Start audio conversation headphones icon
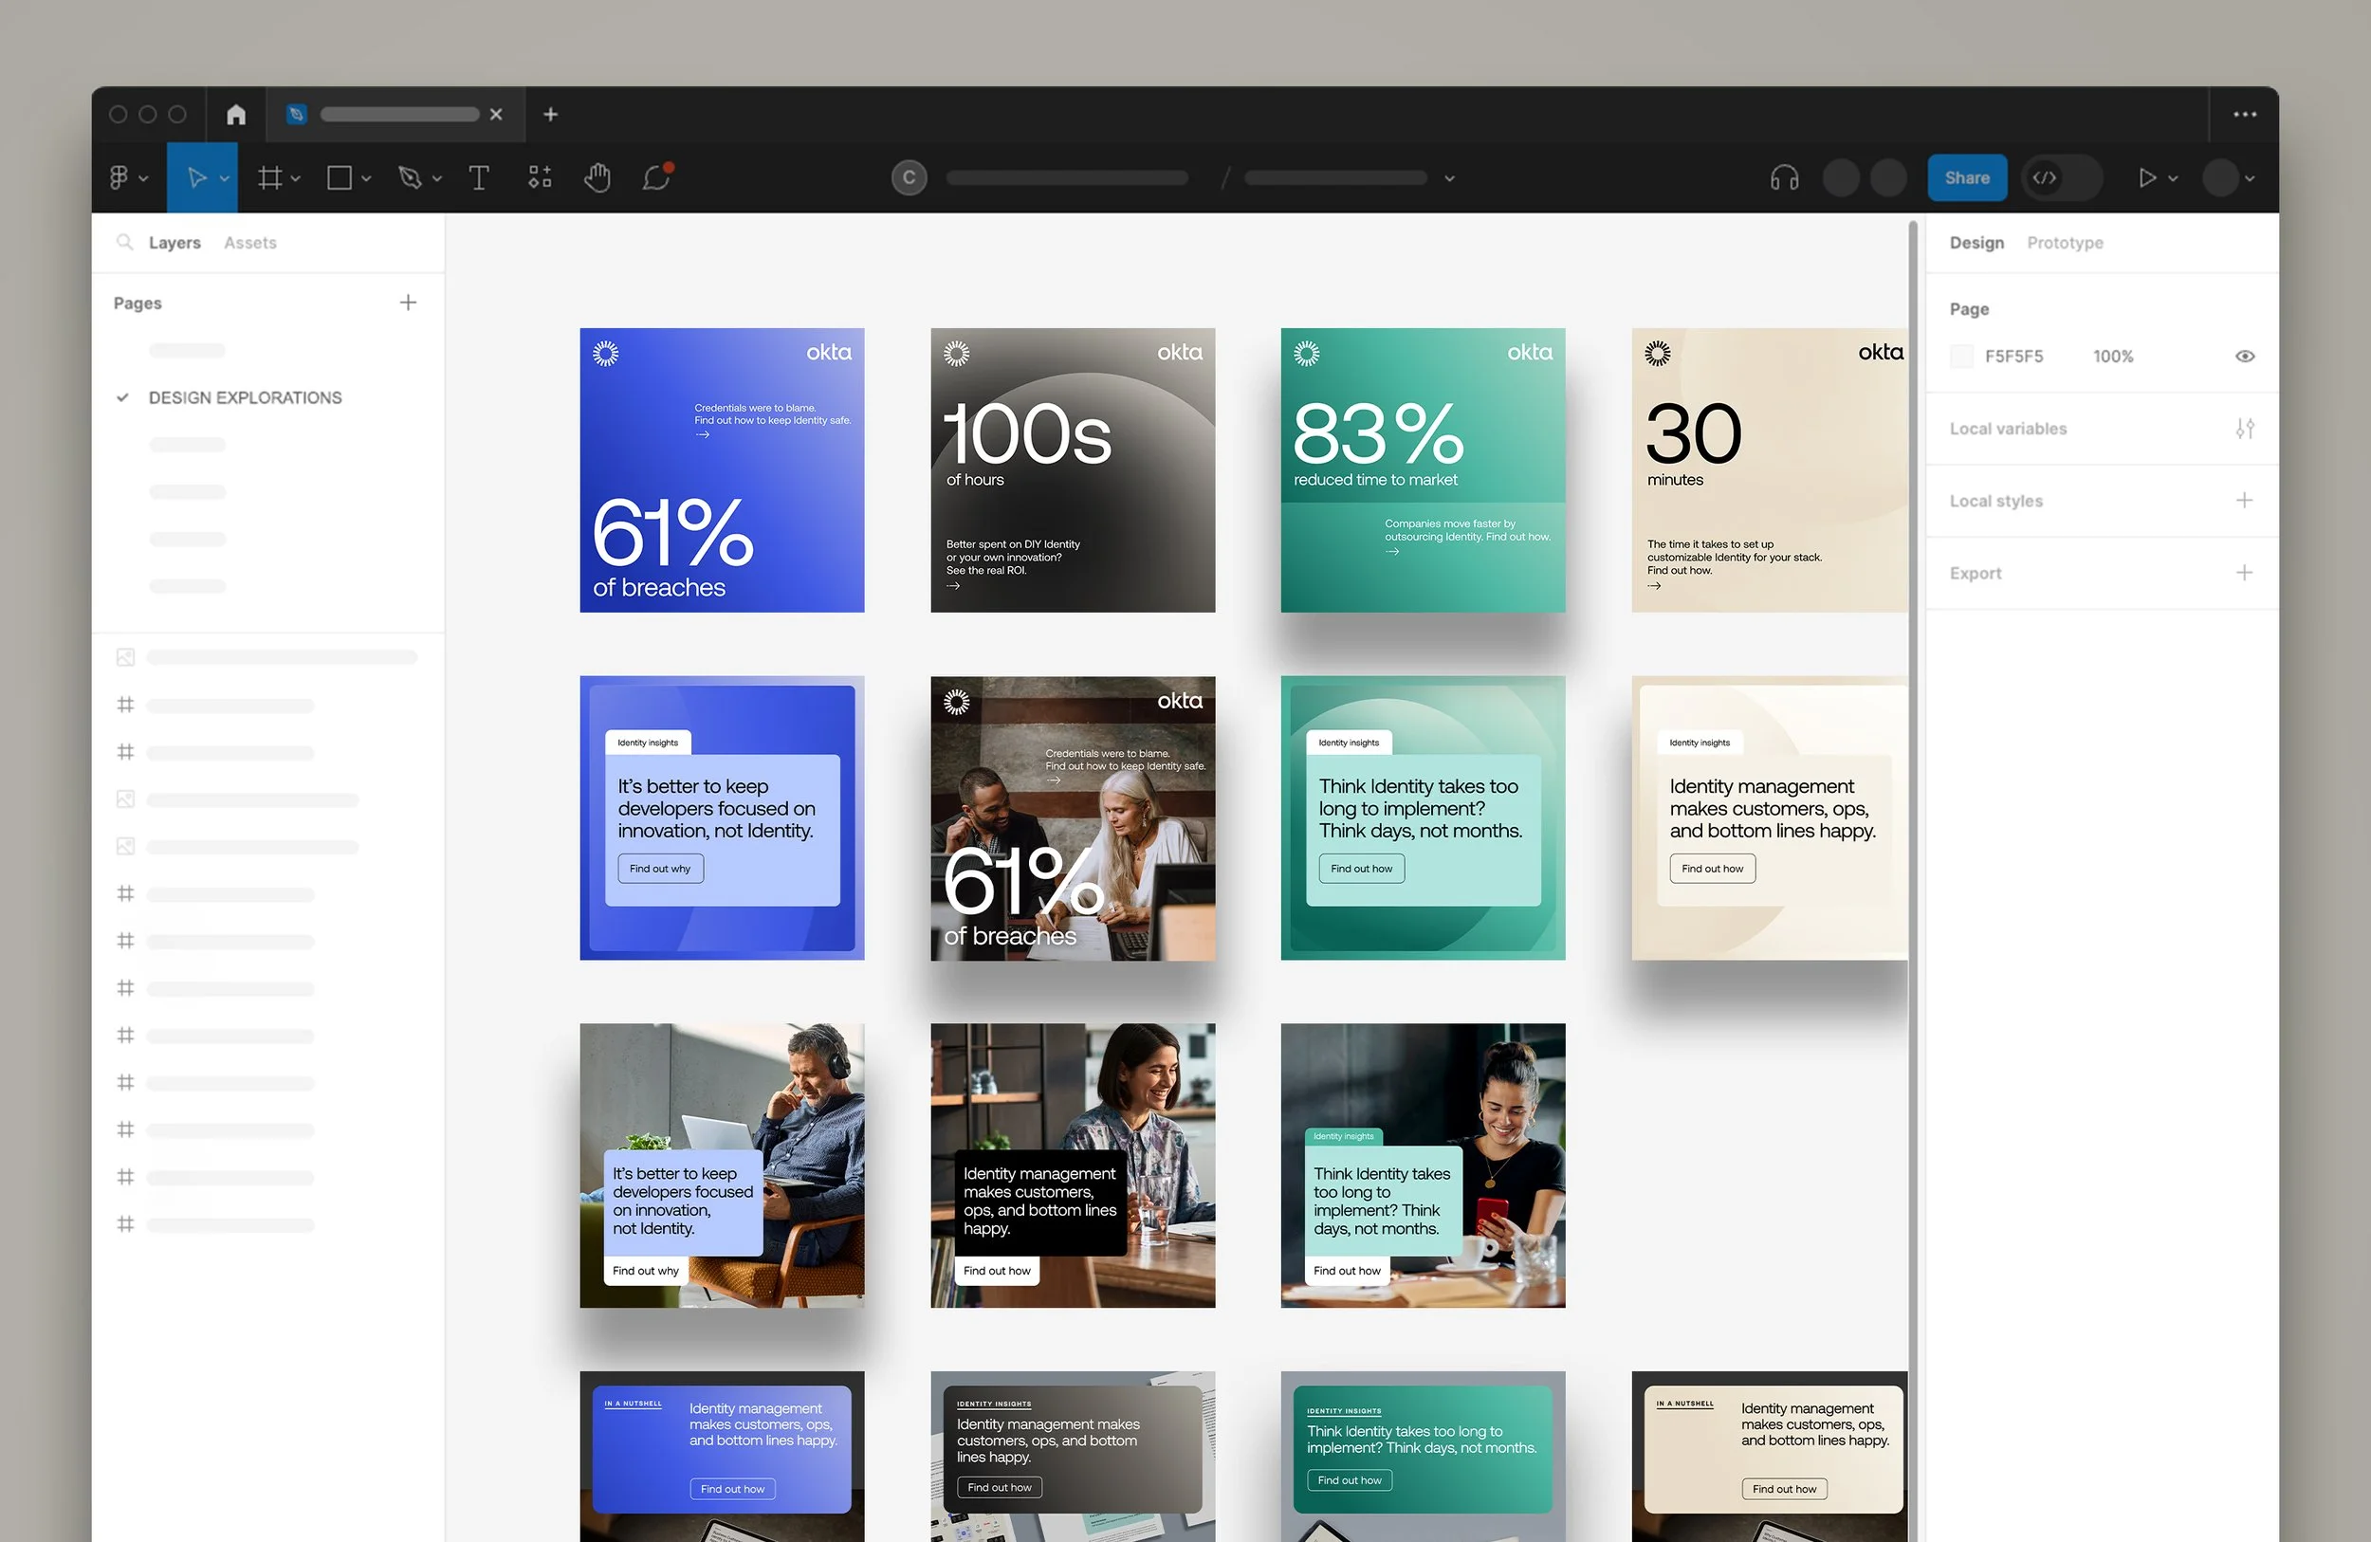 (1784, 177)
